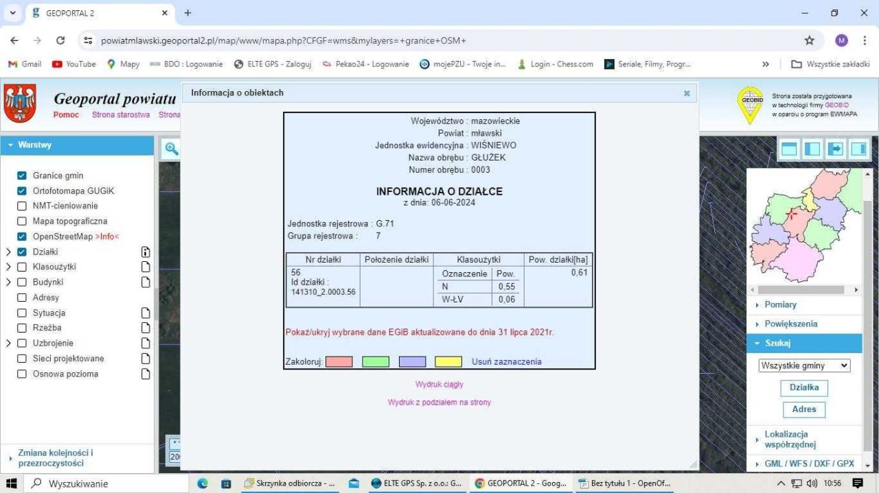Screen dimensions: 879x493
Task: Open the YouTube bookmark
Action: coord(74,64)
